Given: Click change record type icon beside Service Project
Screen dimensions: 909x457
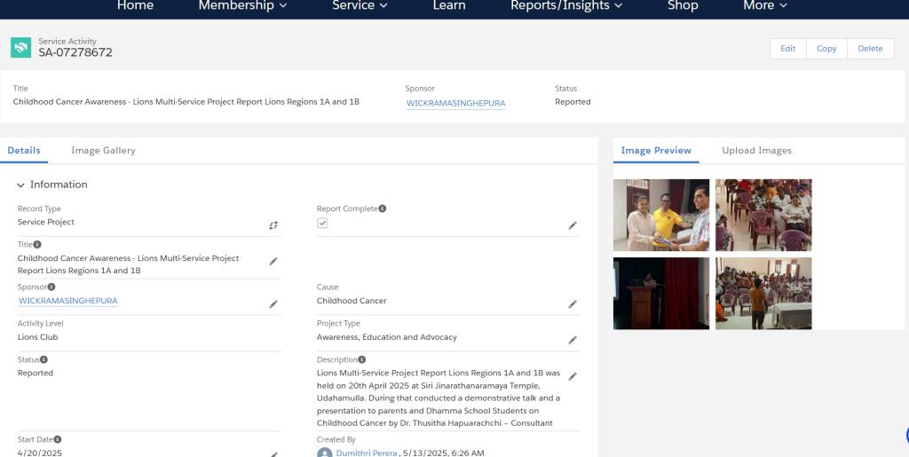Looking at the screenshot, I should 273,225.
